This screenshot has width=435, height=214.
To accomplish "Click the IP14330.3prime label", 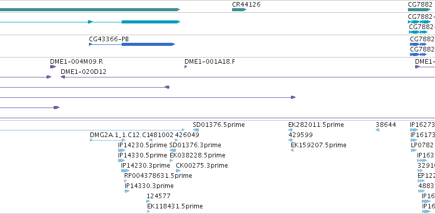I will pos(149,186).
